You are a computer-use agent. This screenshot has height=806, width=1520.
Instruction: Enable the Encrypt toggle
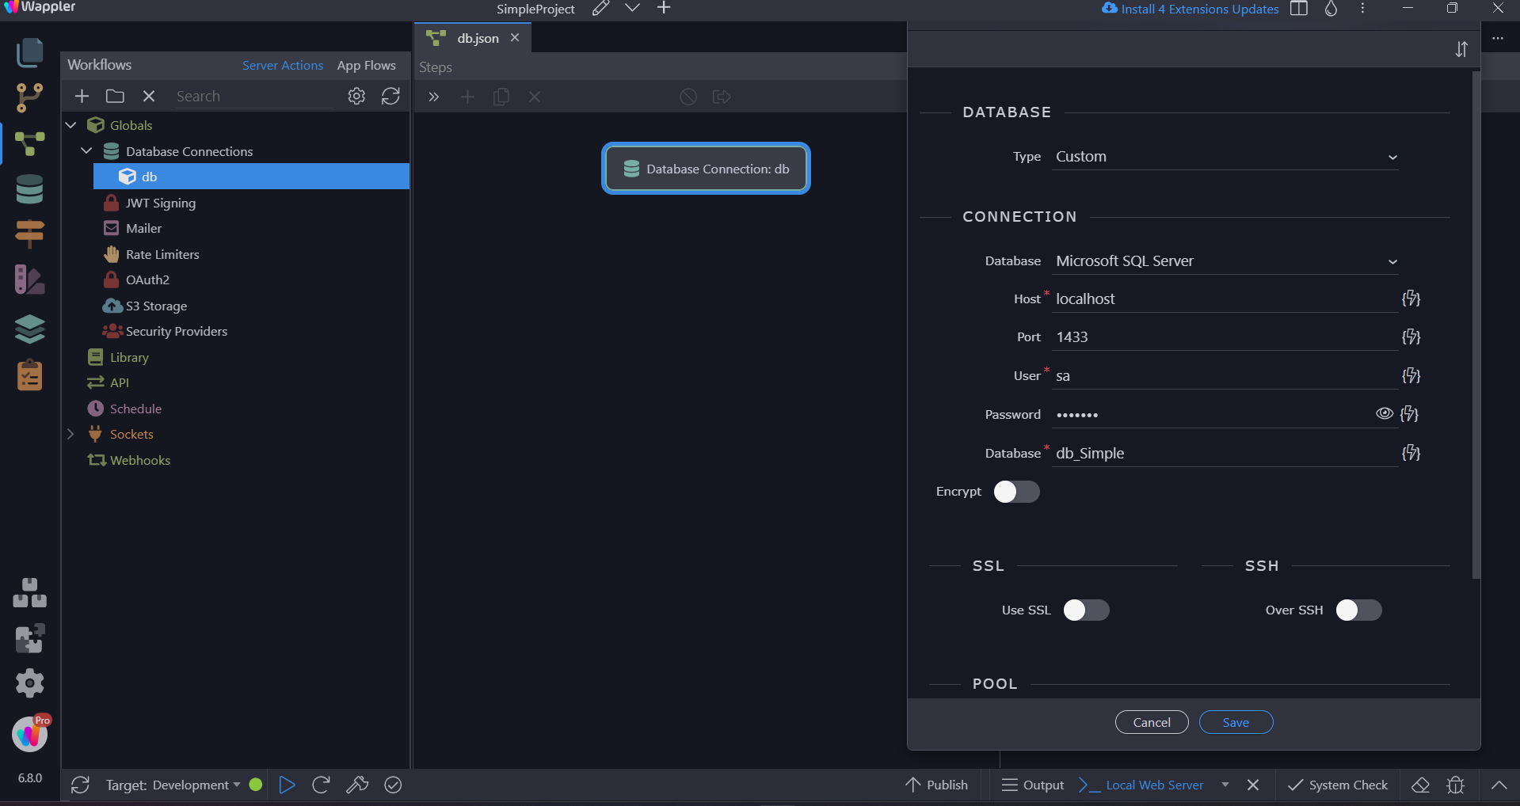coord(1015,492)
